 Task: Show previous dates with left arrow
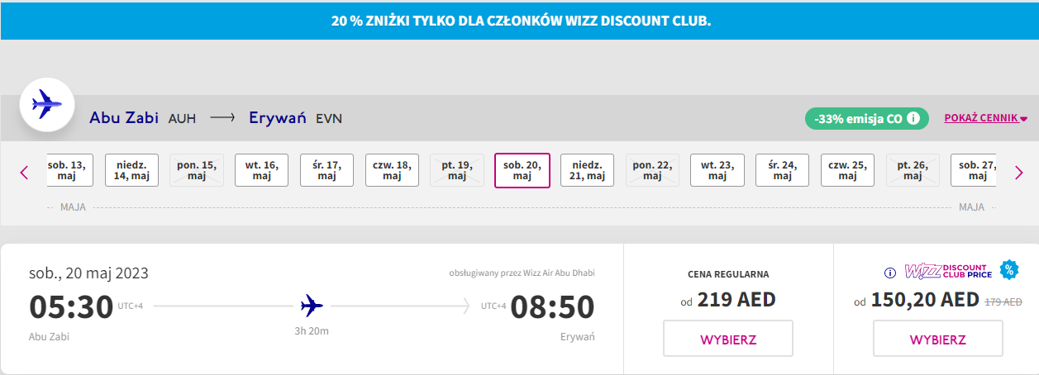(x=24, y=172)
